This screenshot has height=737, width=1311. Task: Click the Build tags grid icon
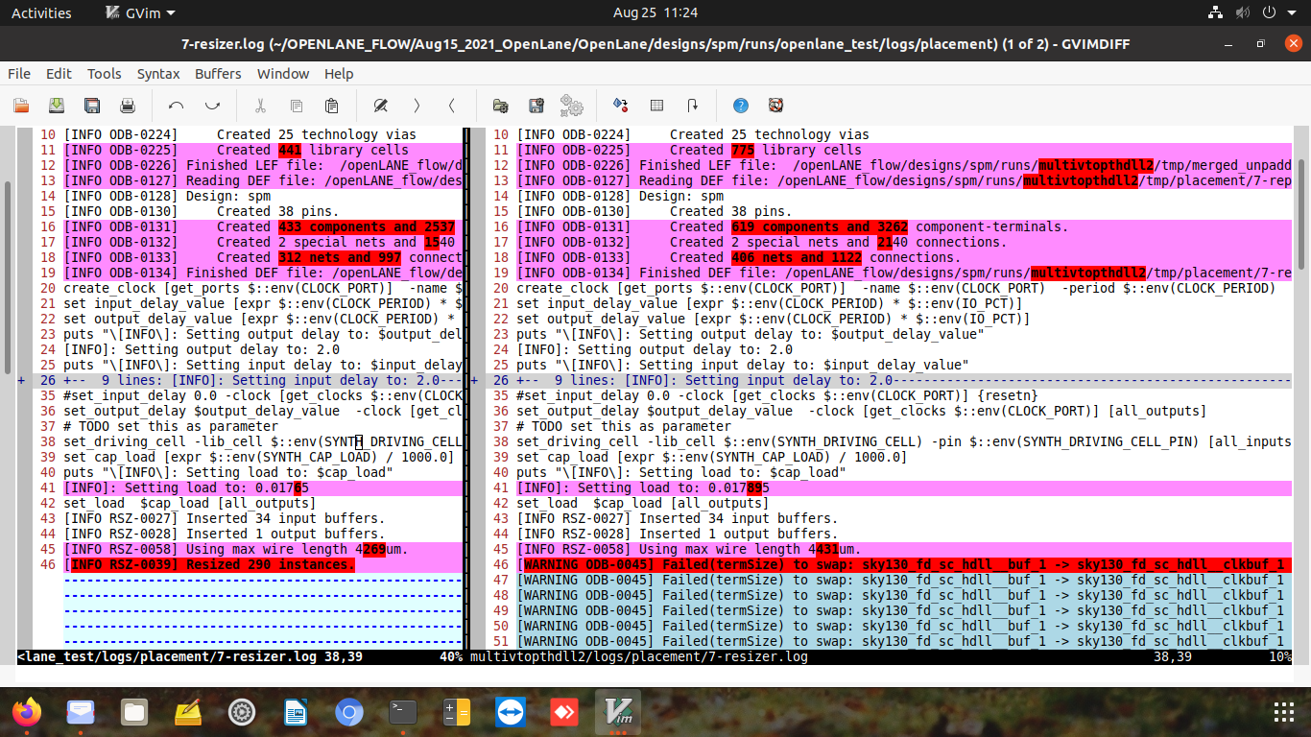pyautogui.click(x=656, y=106)
